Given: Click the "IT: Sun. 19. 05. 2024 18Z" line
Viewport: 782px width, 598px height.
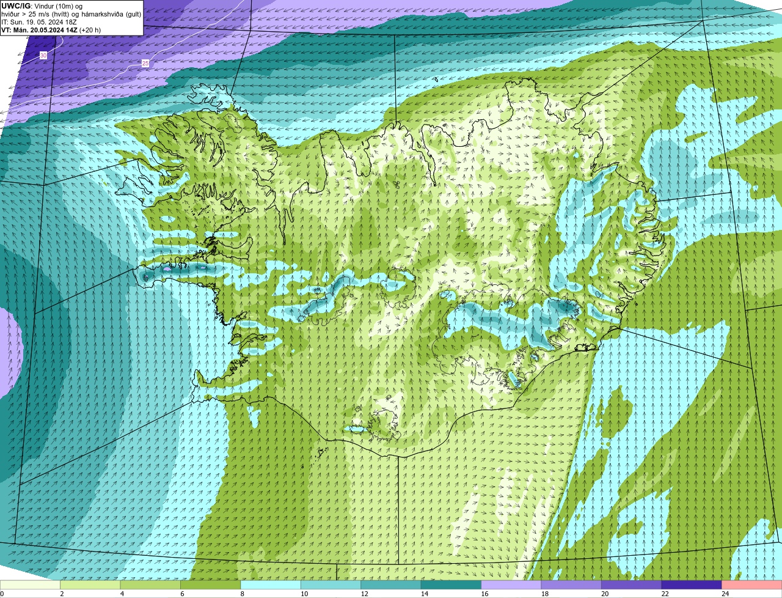Looking at the screenshot, I should 38,21.
